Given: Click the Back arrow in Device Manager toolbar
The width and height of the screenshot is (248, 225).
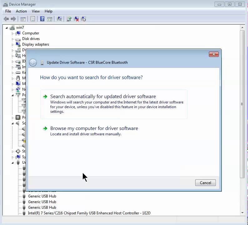Looking at the screenshot, I should click(x=6, y=19).
